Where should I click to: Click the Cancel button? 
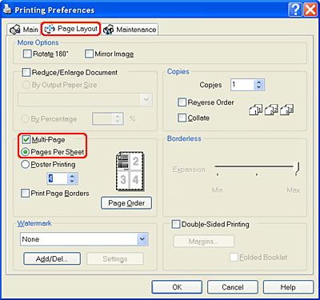click(x=233, y=287)
